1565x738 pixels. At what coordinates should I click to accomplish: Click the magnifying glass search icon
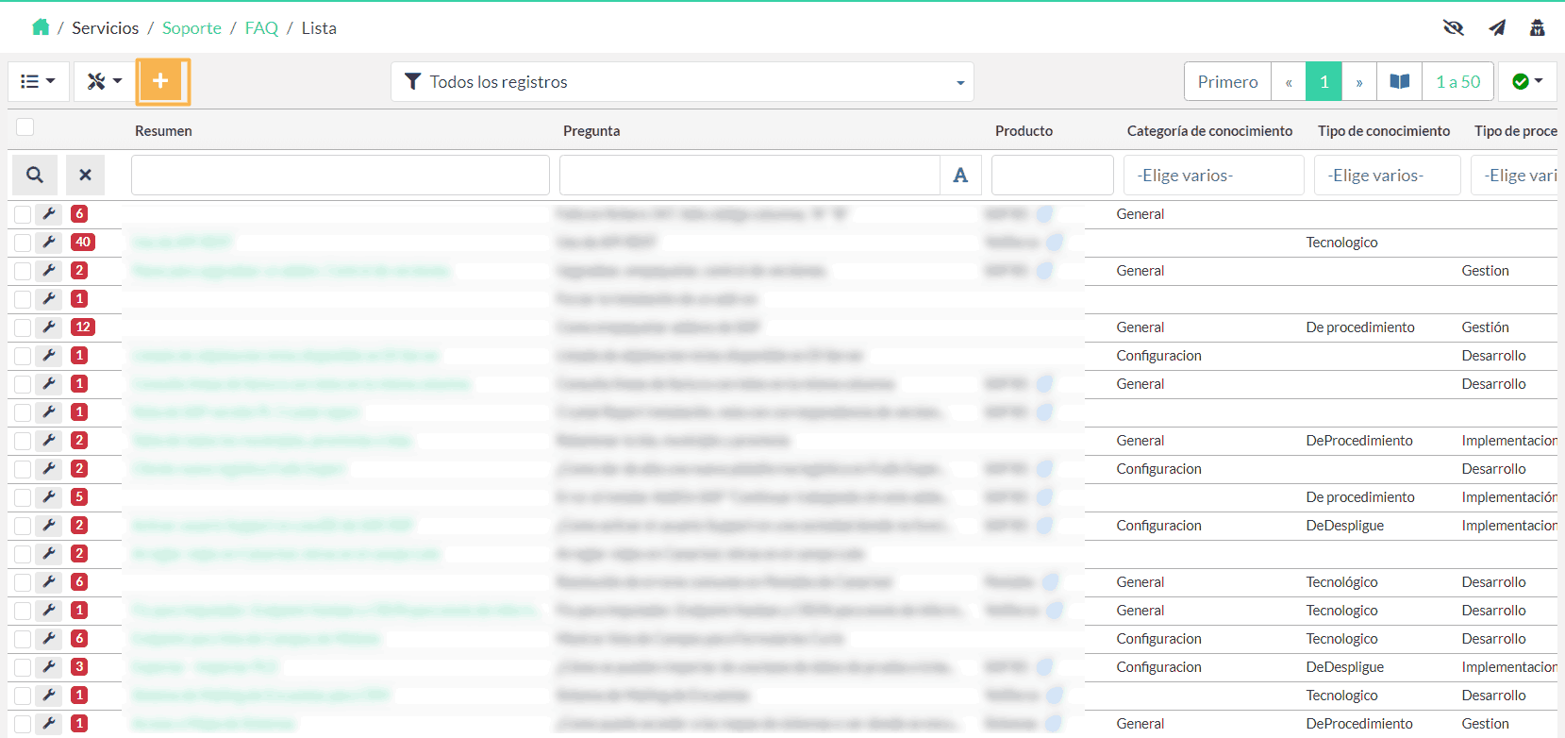pos(35,175)
